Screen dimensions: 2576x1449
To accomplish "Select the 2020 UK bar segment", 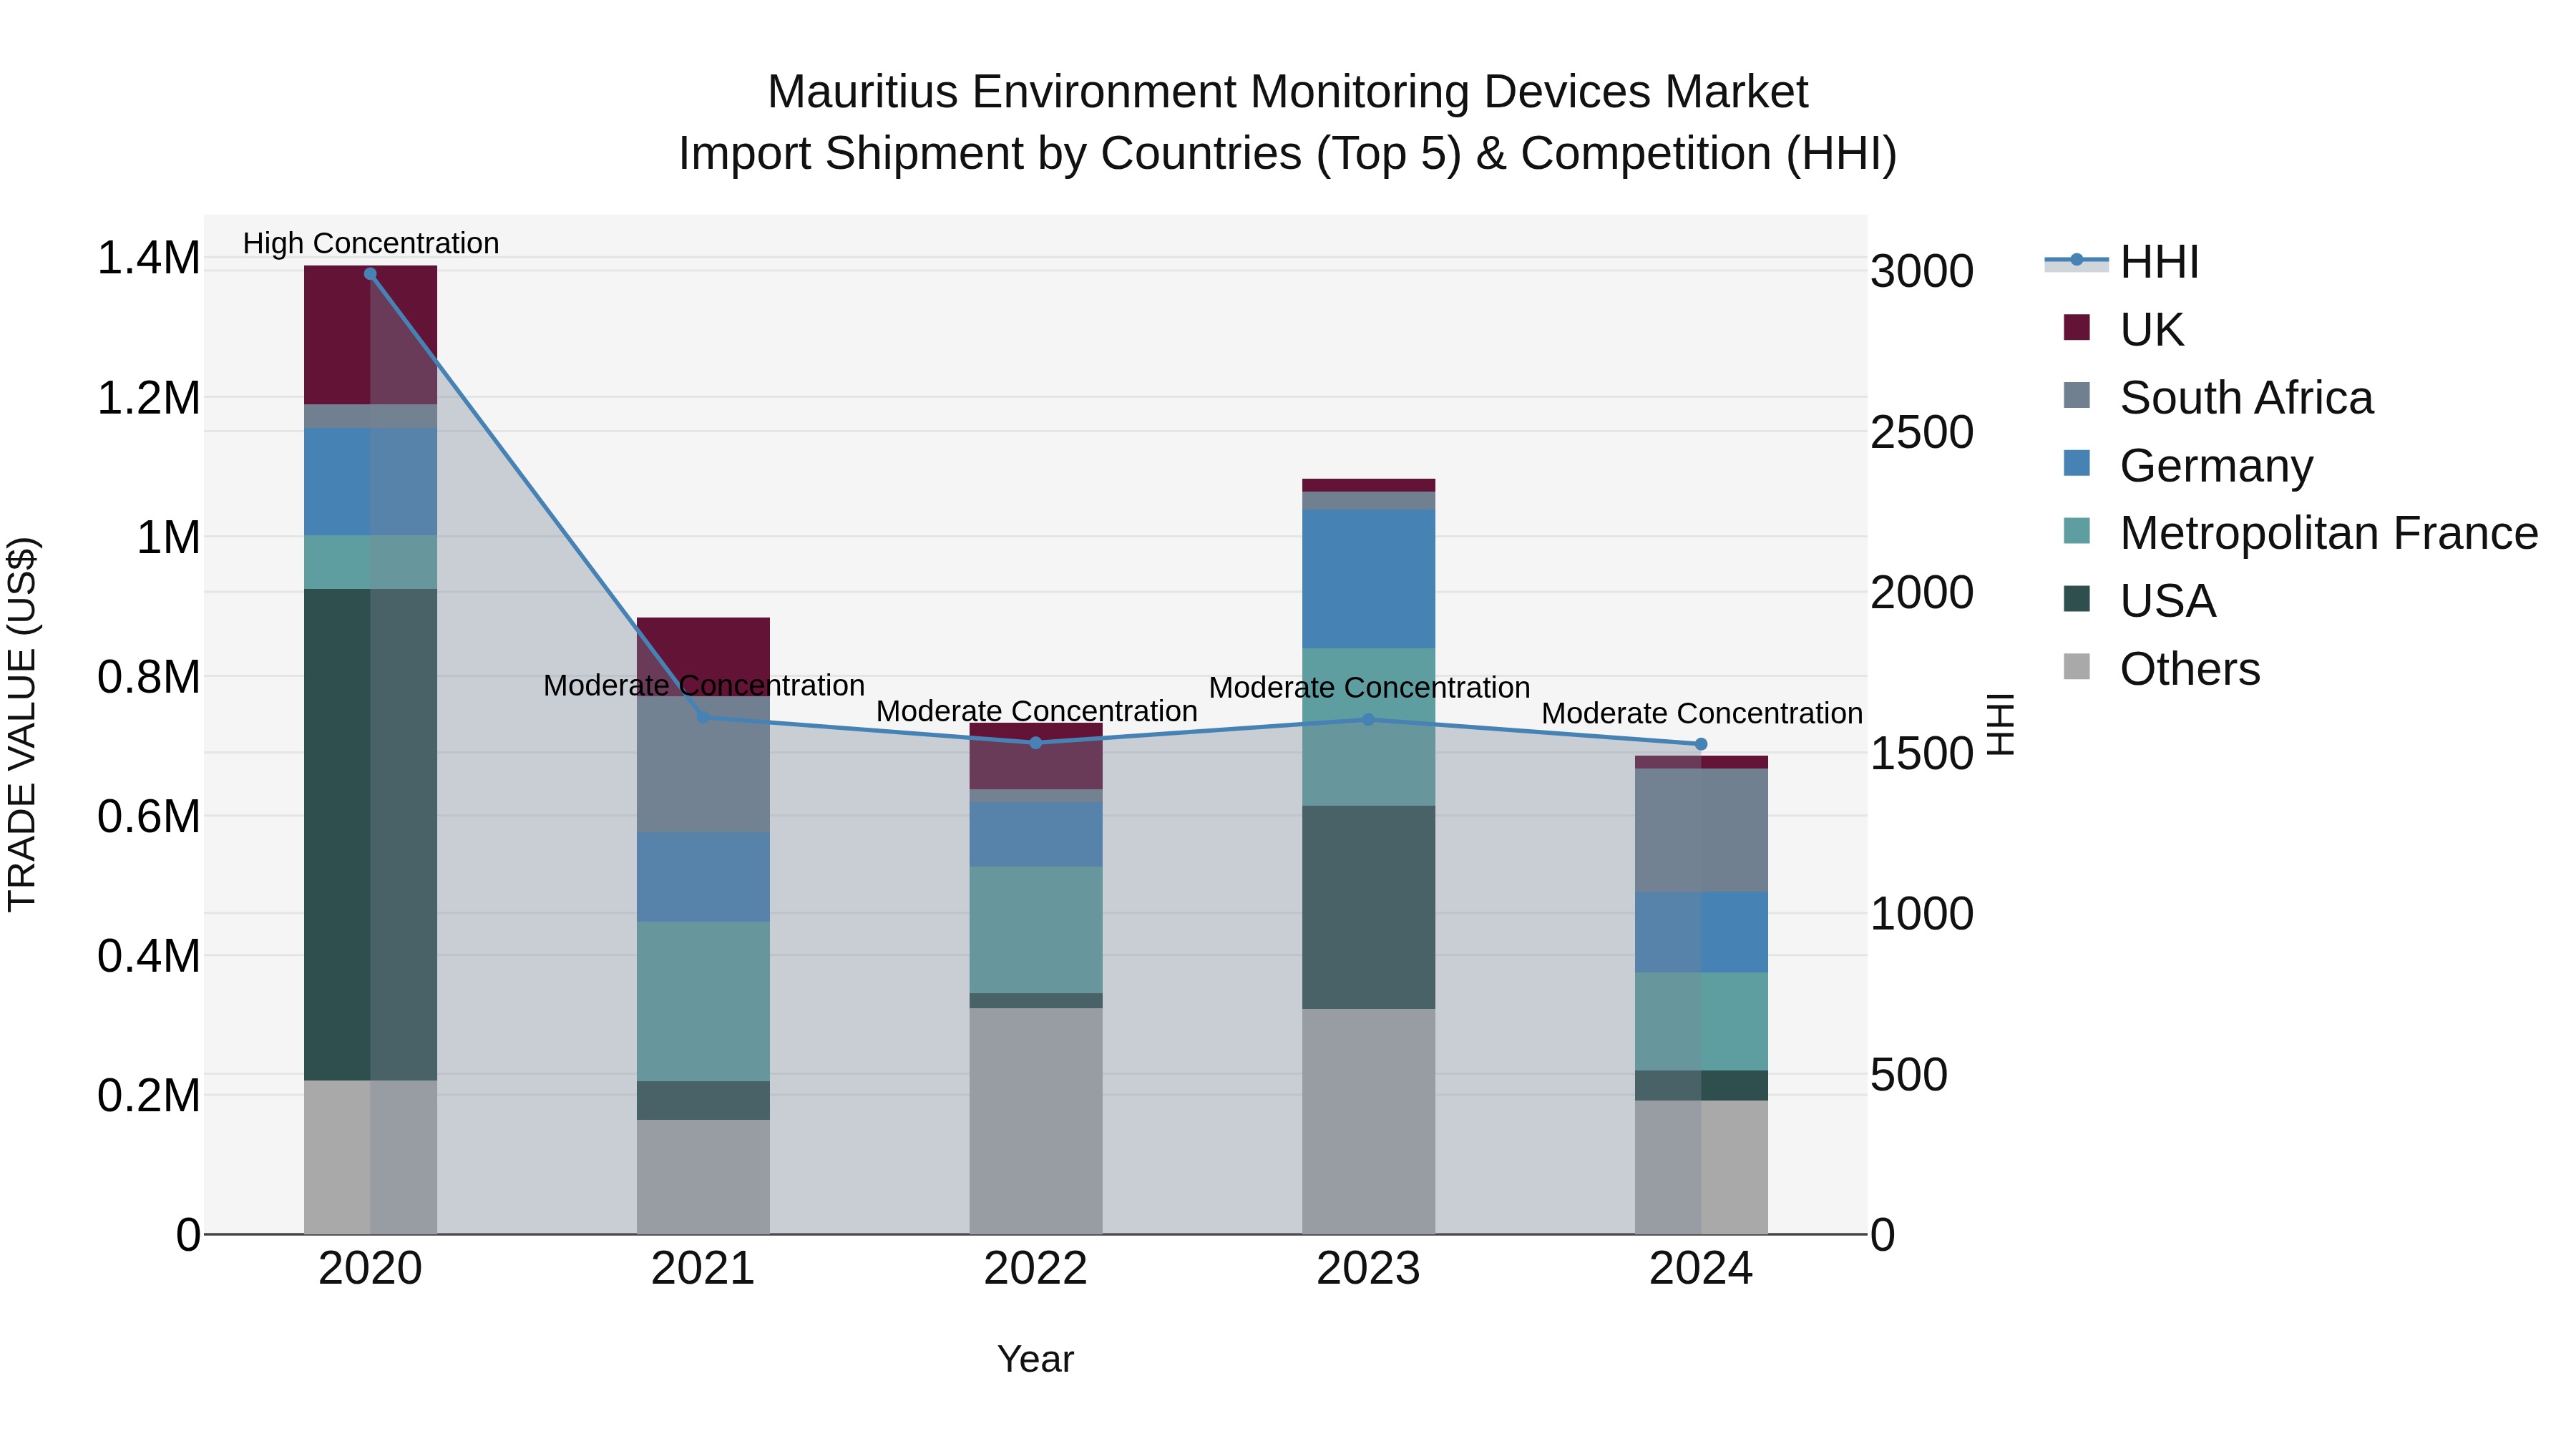I will 370,335.
